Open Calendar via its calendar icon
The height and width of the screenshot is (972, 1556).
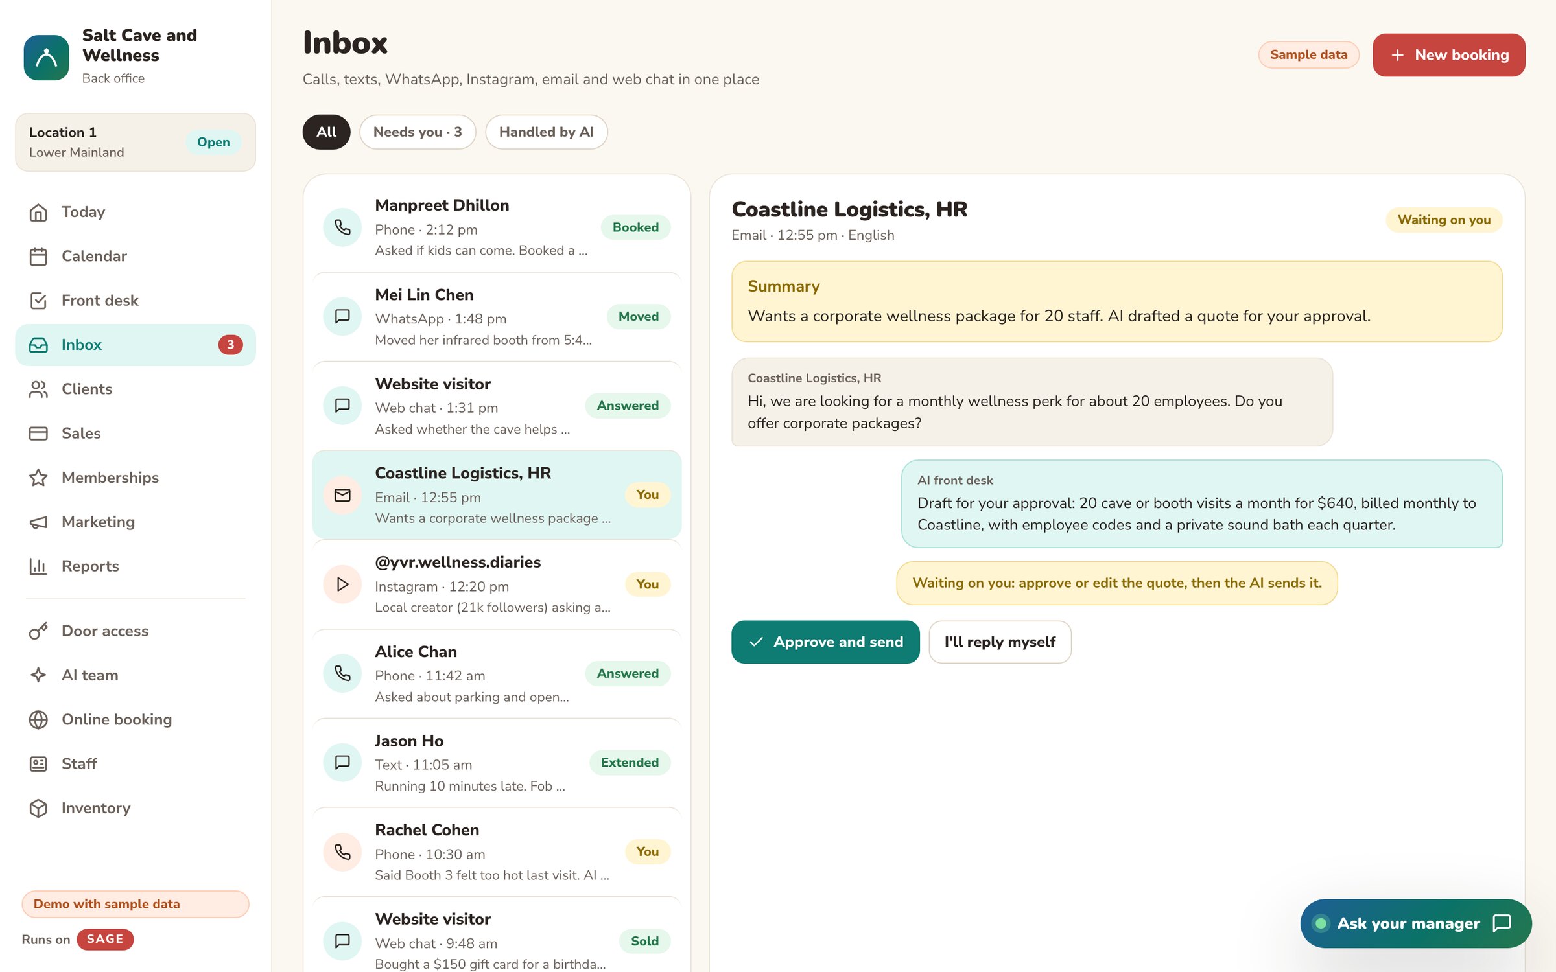[38, 257]
